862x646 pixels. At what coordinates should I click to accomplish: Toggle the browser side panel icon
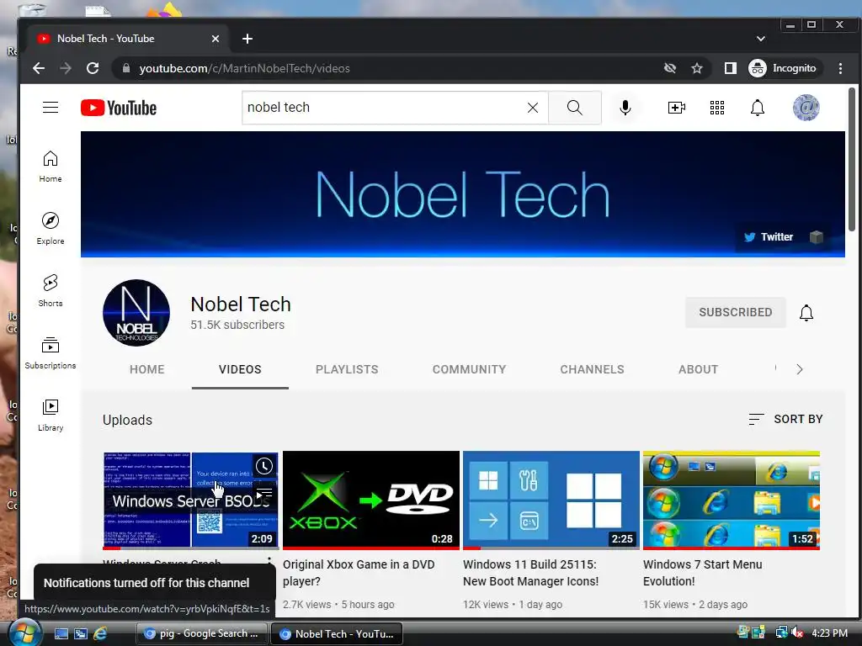[x=730, y=68]
